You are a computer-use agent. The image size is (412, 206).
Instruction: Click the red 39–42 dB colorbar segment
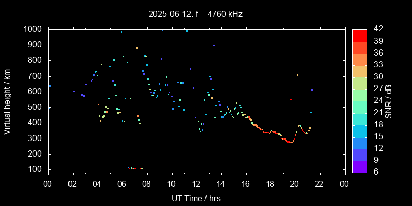pos(359,35)
